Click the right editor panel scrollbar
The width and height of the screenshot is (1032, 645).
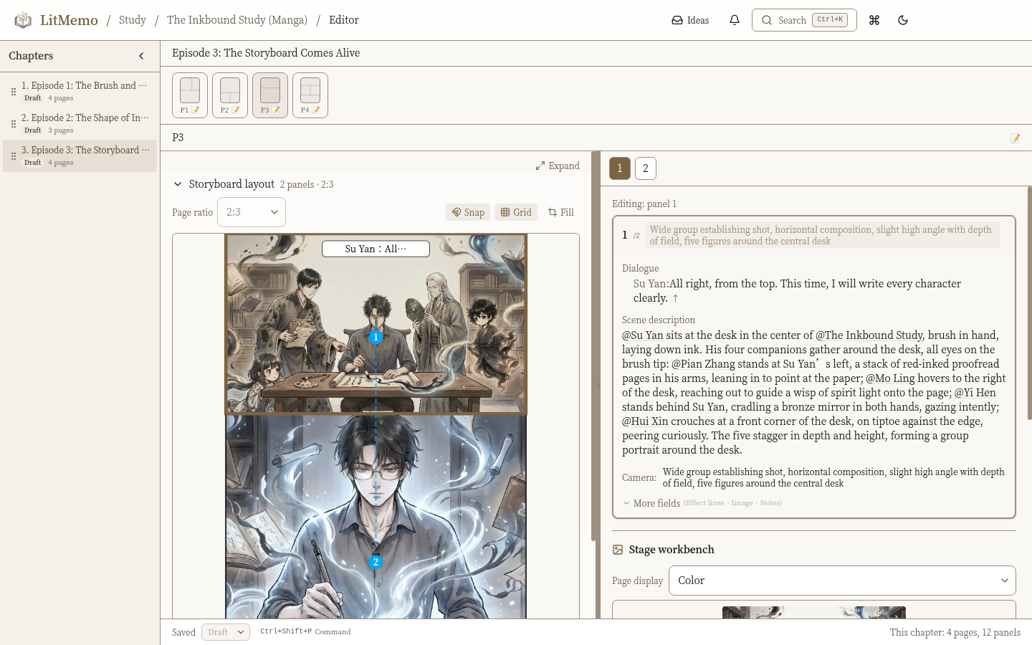tap(1030, 302)
